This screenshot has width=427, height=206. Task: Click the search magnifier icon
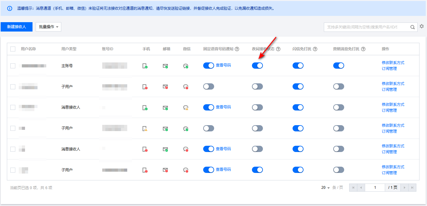(412, 27)
